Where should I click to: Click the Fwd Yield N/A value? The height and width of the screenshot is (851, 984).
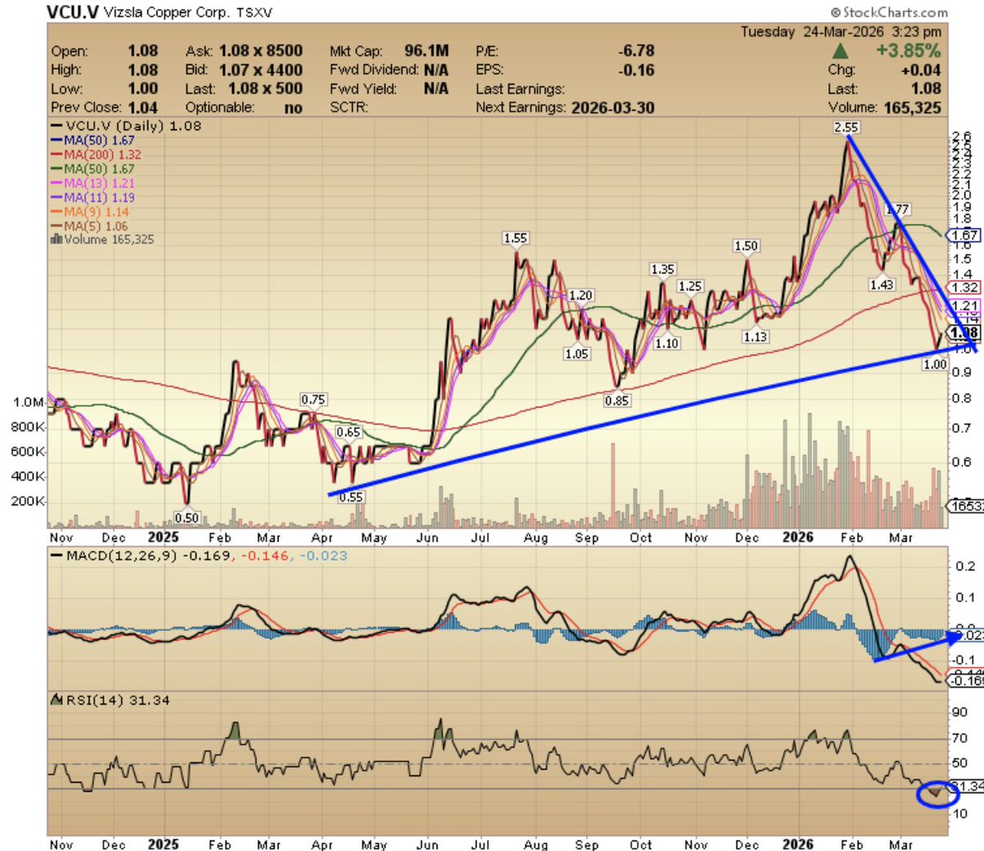pos(436,88)
